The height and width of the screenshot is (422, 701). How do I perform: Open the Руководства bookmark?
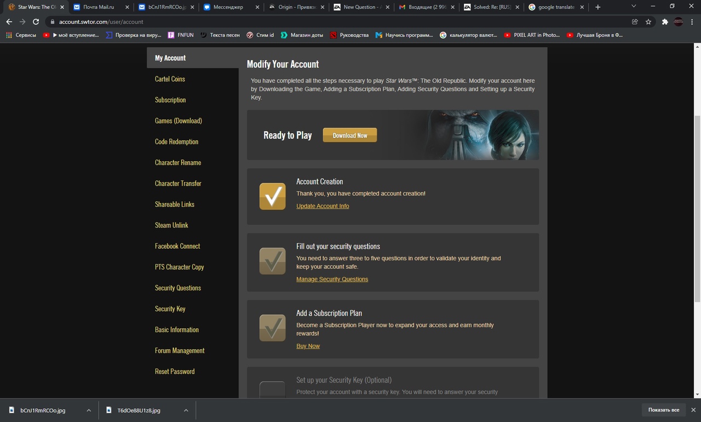click(x=349, y=35)
